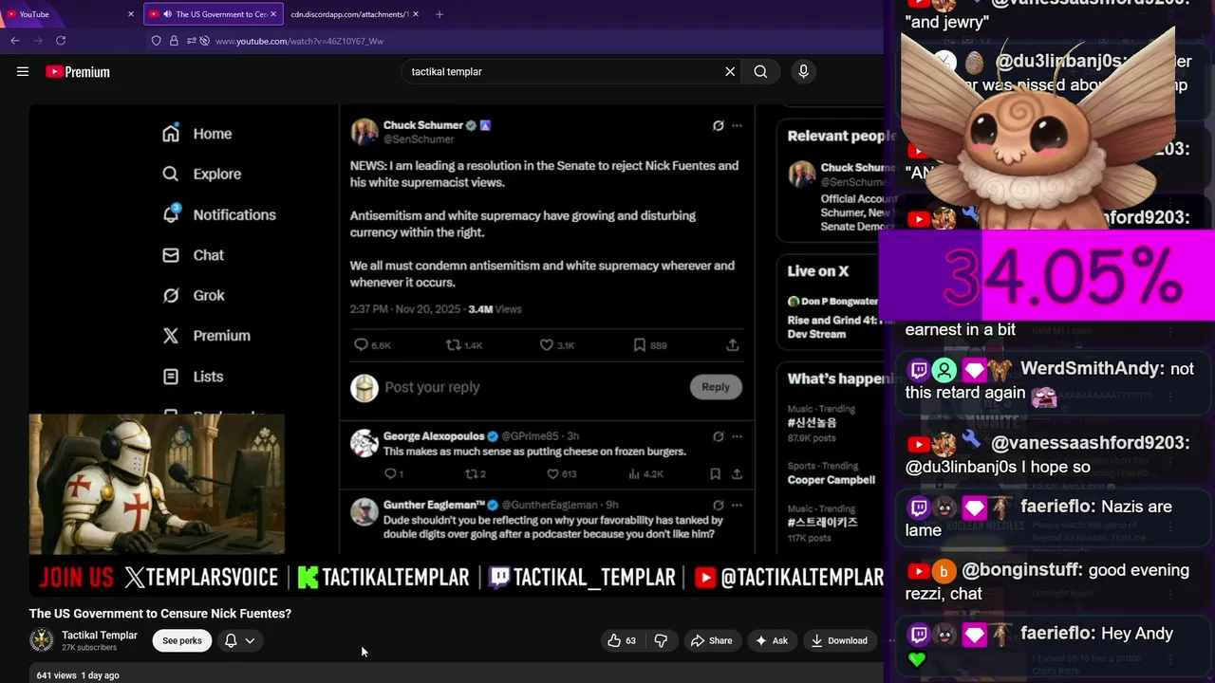Click webcam templar overlay thumbnail
The image size is (1215, 683).
click(x=157, y=485)
